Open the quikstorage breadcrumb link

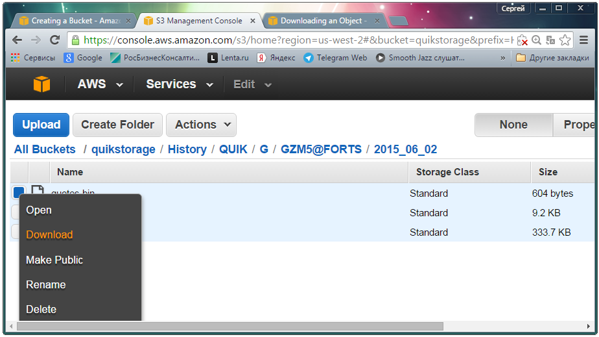pos(123,149)
